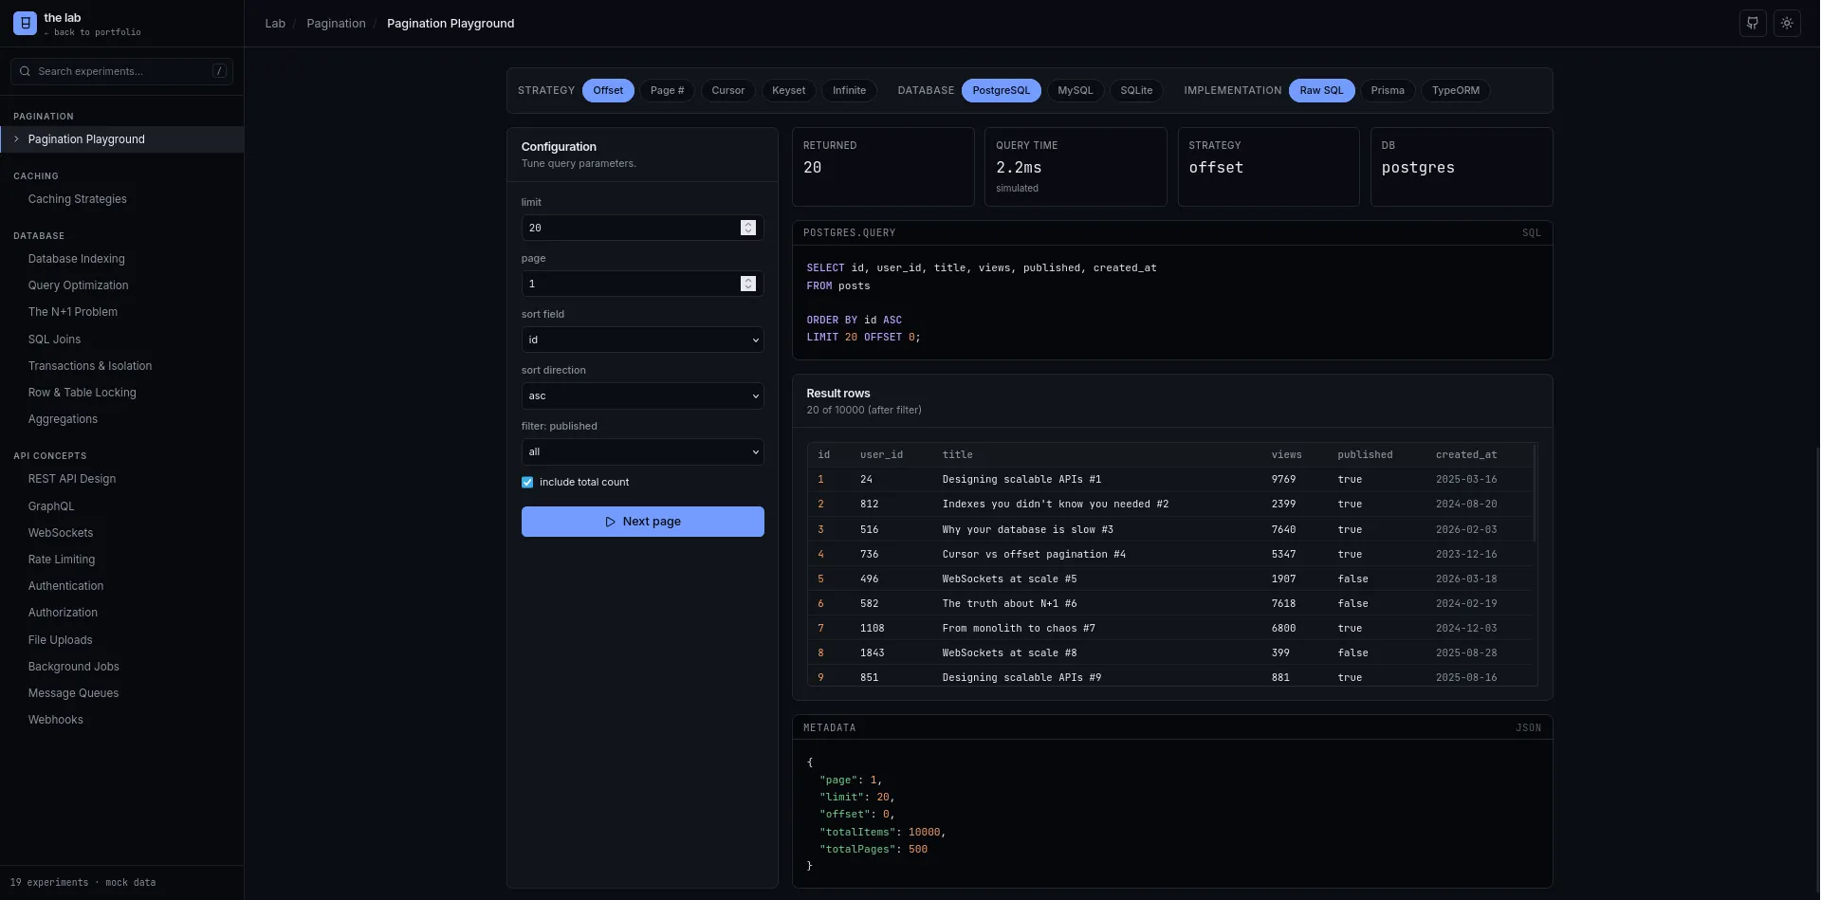Open Background Jobs experiment
The width and height of the screenshot is (1821, 900).
(74, 667)
